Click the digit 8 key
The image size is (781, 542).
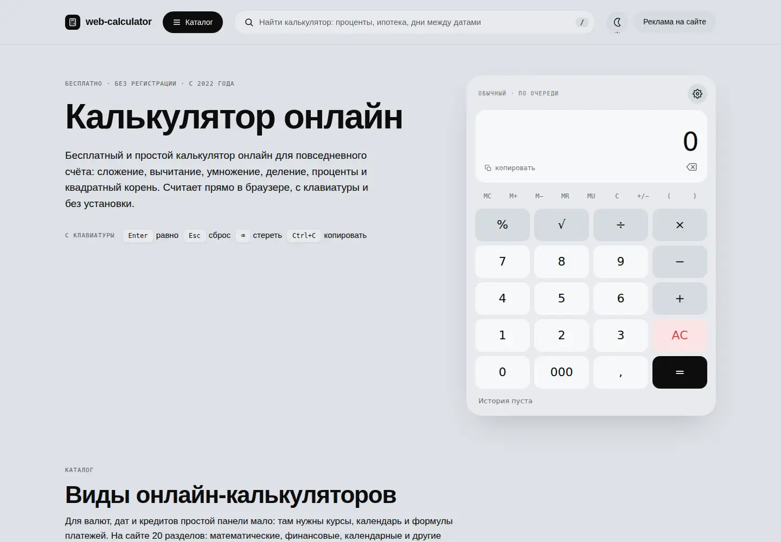[x=561, y=262]
